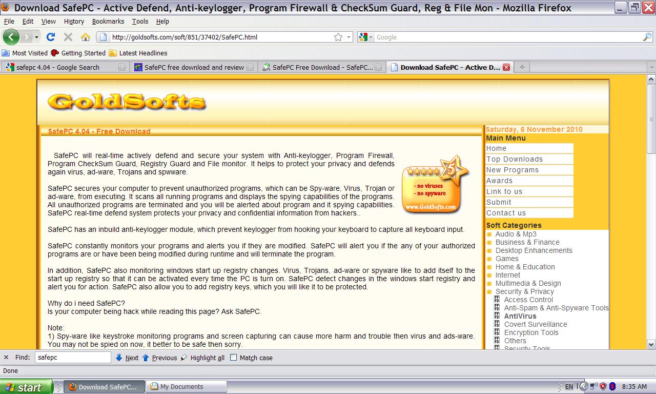Viewport: 656px width, 394px height.
Task: Open My Documents taskbar window
Action: coord(187,387)
